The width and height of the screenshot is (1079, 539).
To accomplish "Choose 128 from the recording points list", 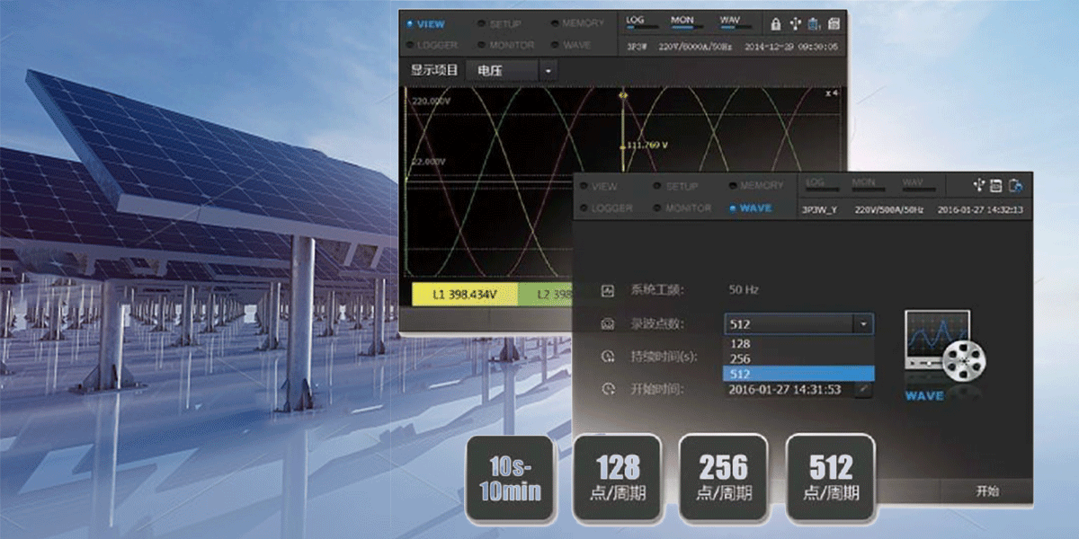I will point(741,343).
